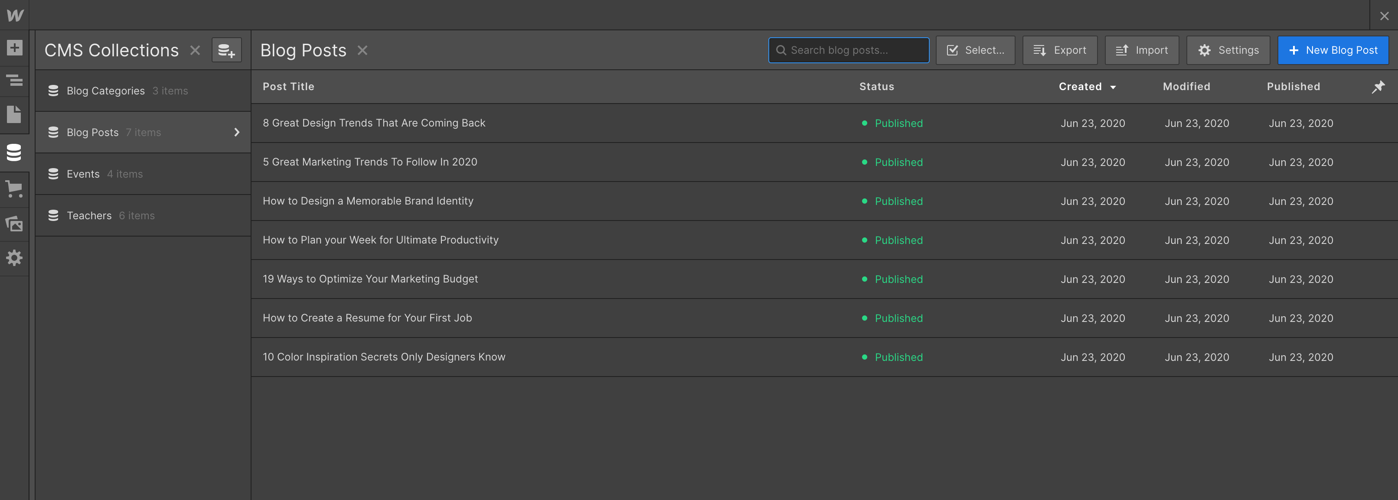Click the blog posts search field
The width and height of the screenshot is (1398, 500).
(x=848, y=50)
